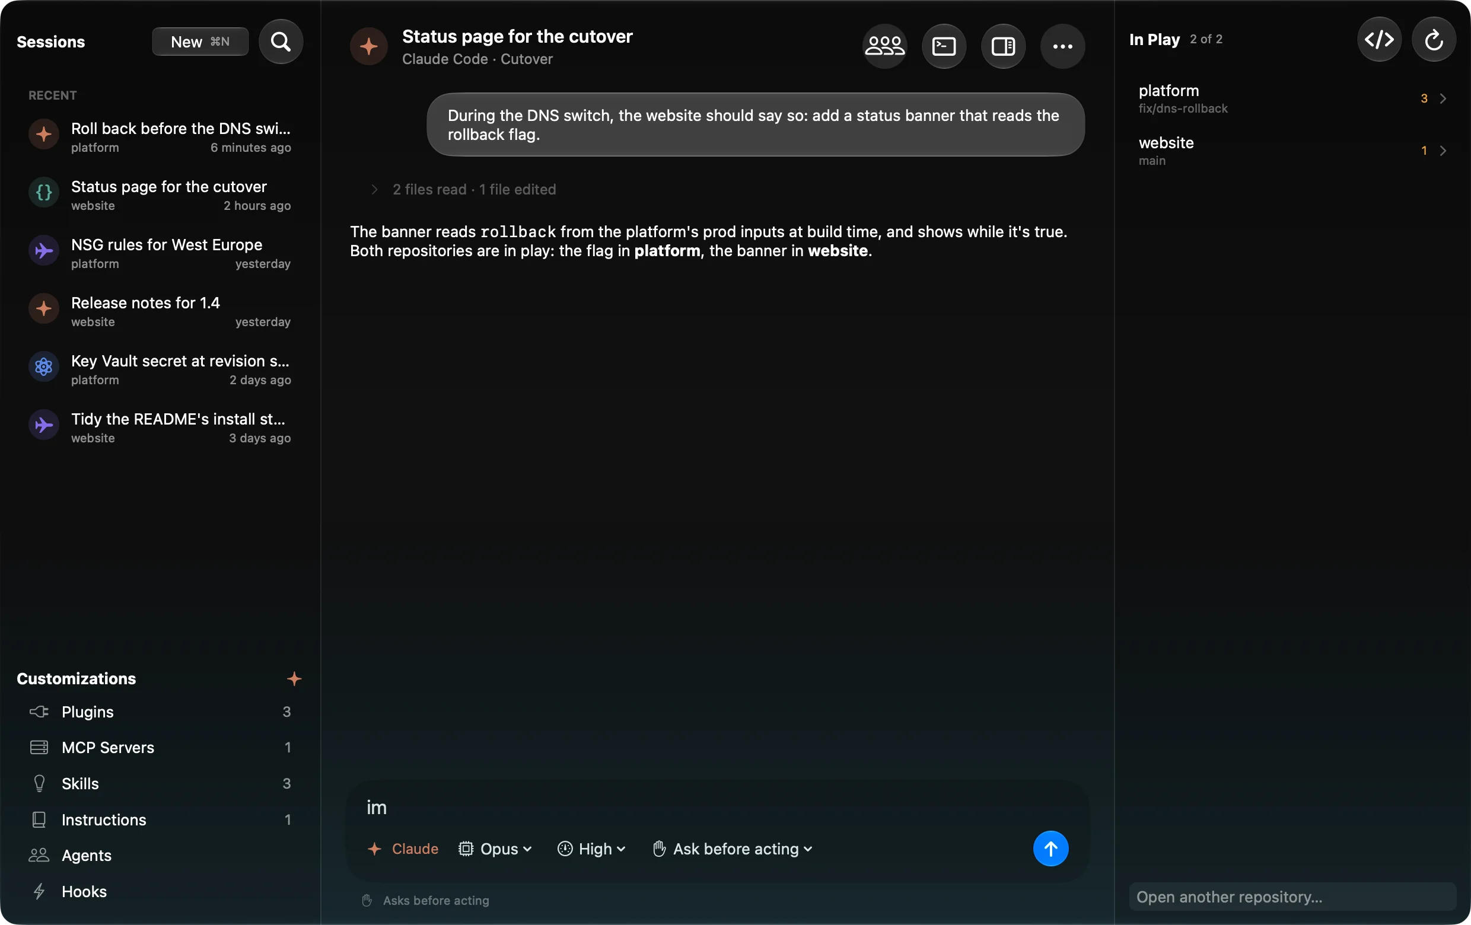Send the message with the blue arrow

1050,848
